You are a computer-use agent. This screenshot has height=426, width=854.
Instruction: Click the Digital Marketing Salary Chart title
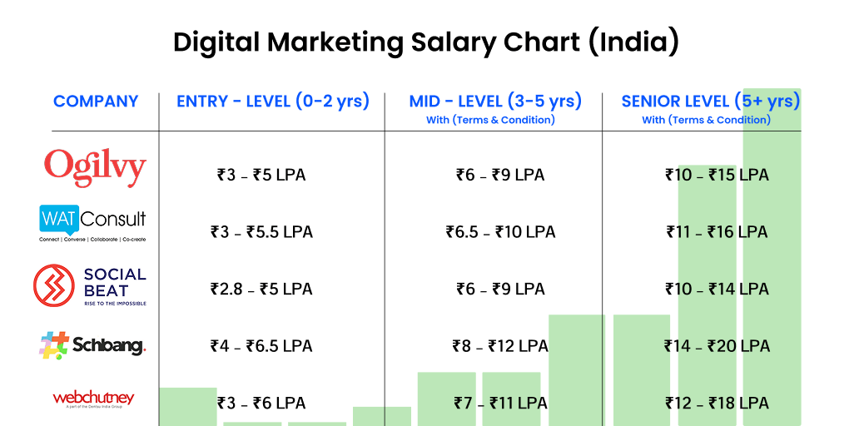coord(426,42)
